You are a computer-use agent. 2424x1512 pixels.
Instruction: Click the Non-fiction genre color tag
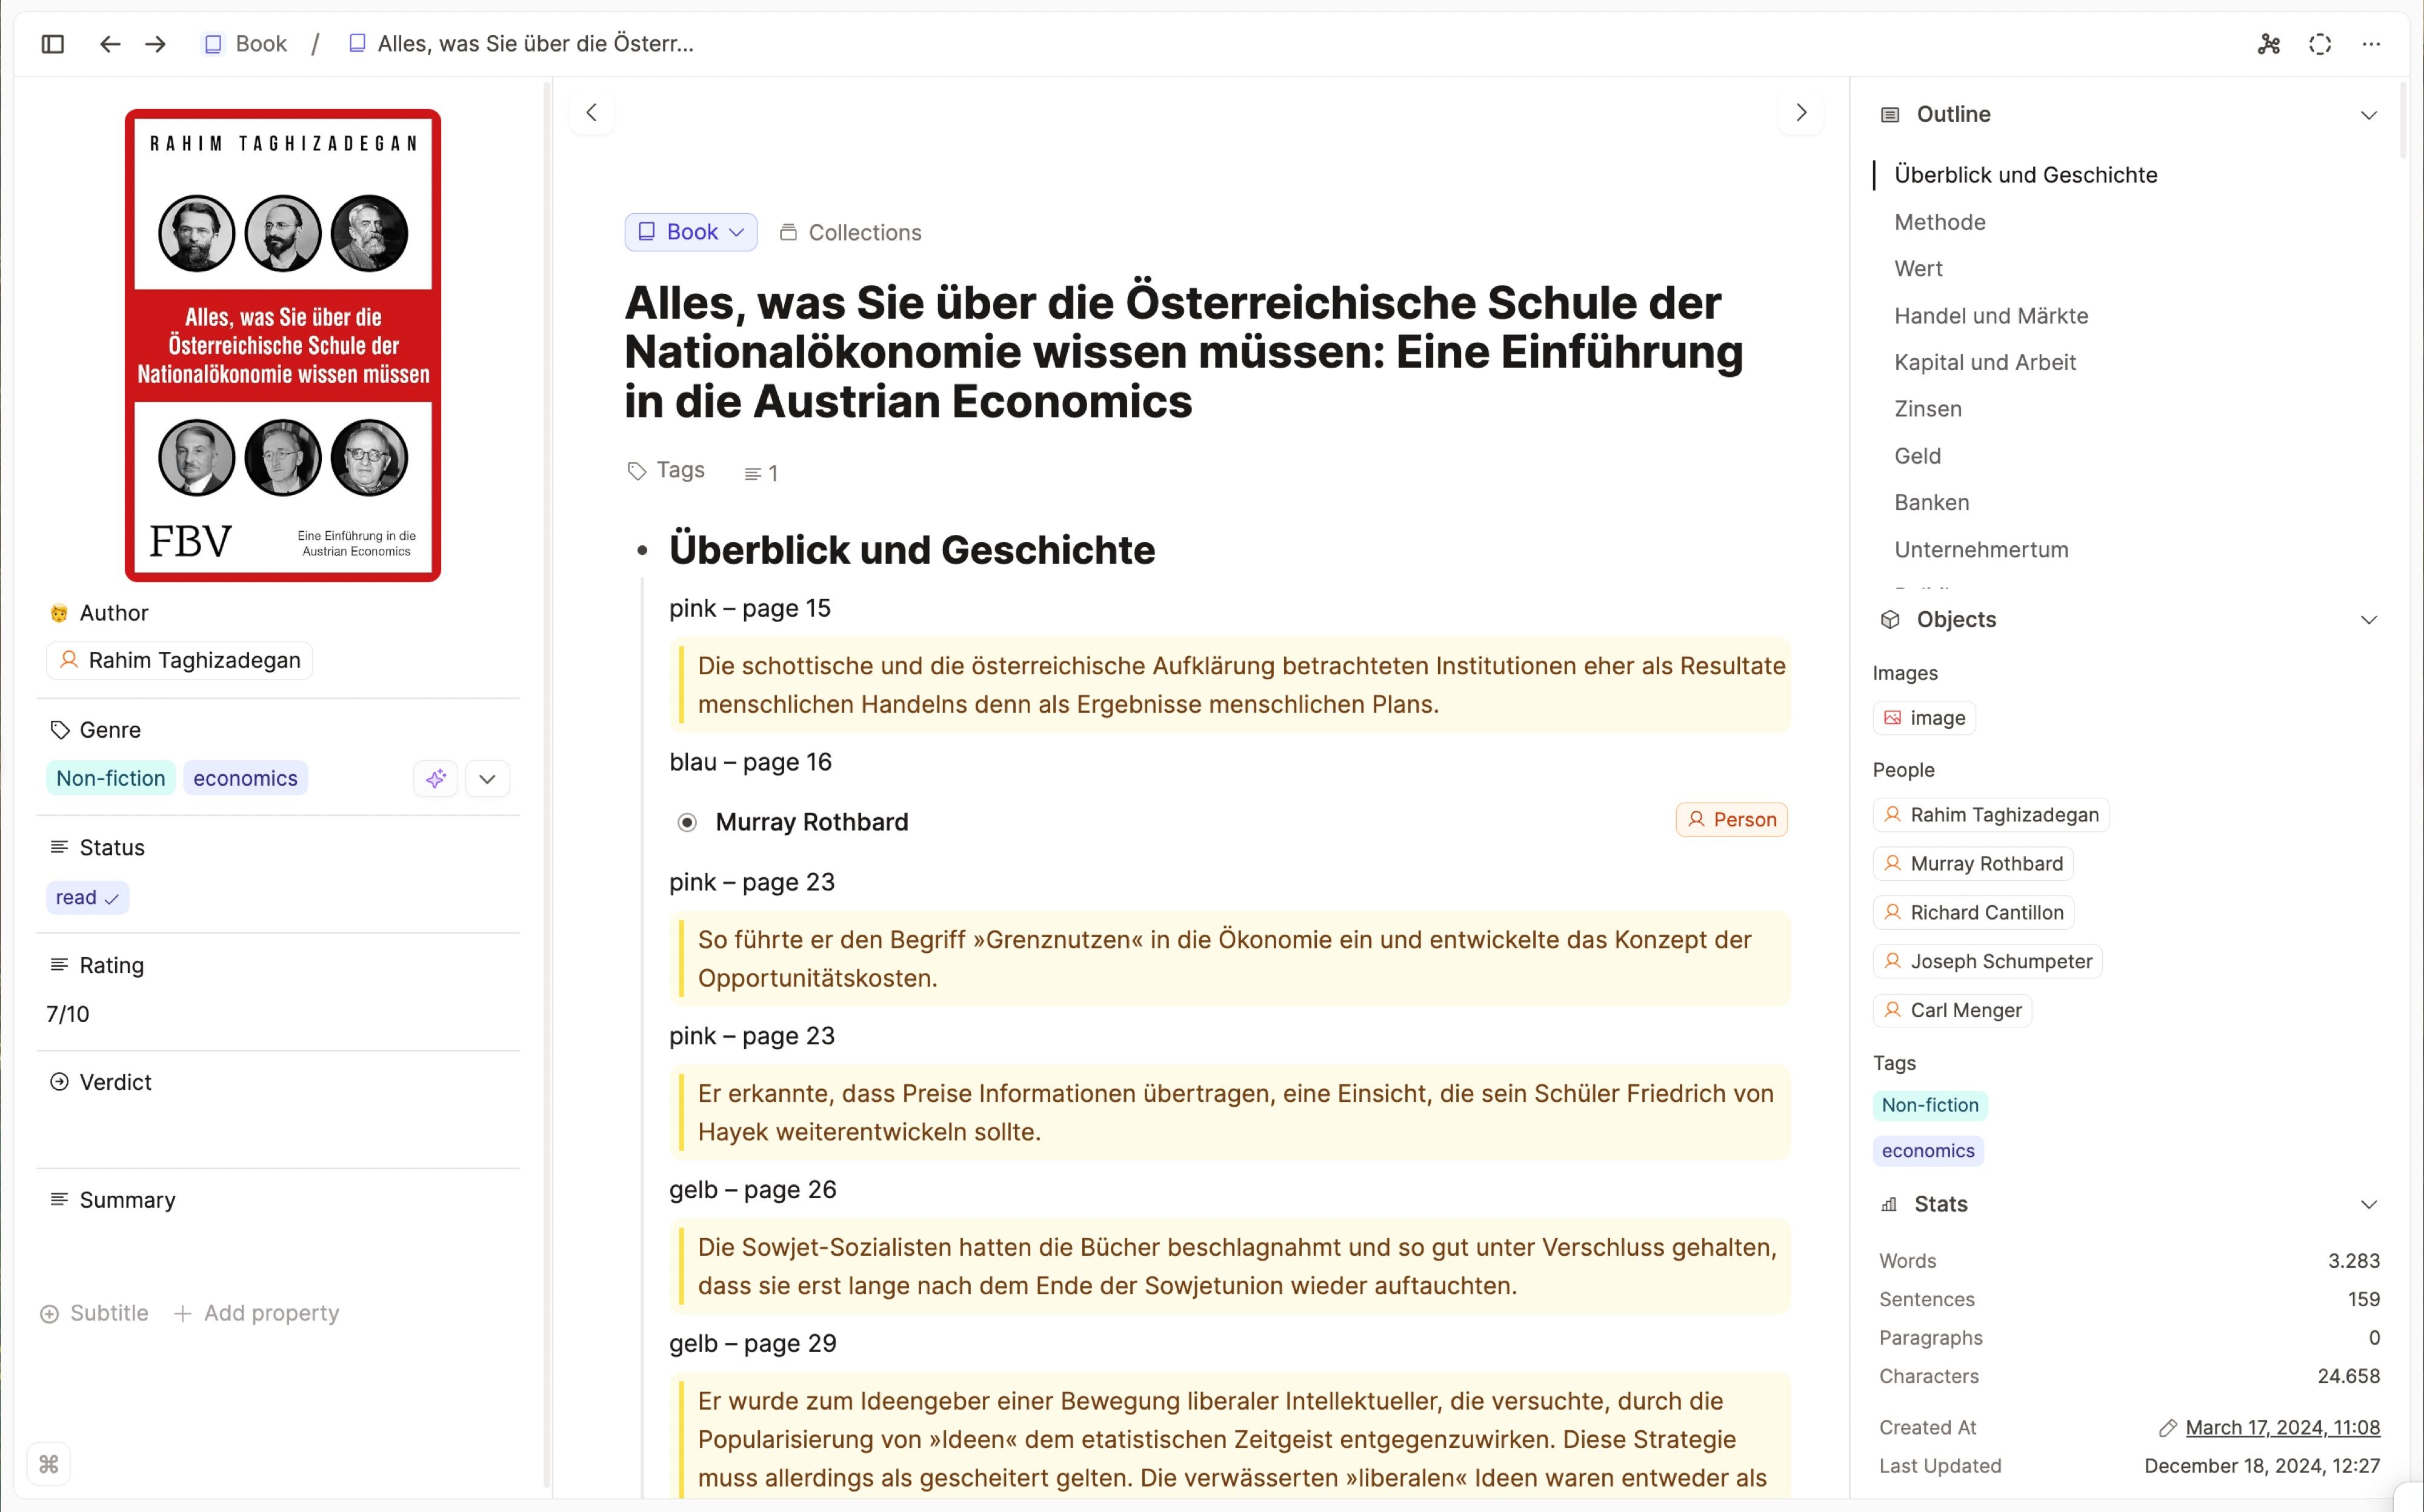pyautogui.click(x=110, y=777)
